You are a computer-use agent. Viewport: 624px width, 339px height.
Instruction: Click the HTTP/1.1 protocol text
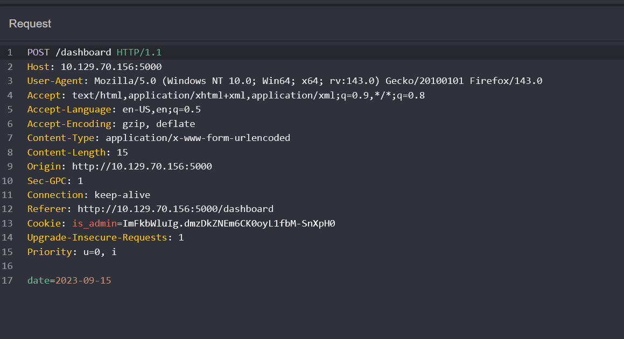pyautogui.click(x=139, y=53)
